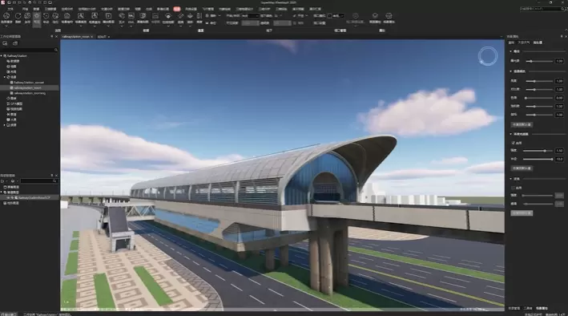Switch to the railwaystation_noon scene tab
Viewport: 568px width, 316px height.
76,37
